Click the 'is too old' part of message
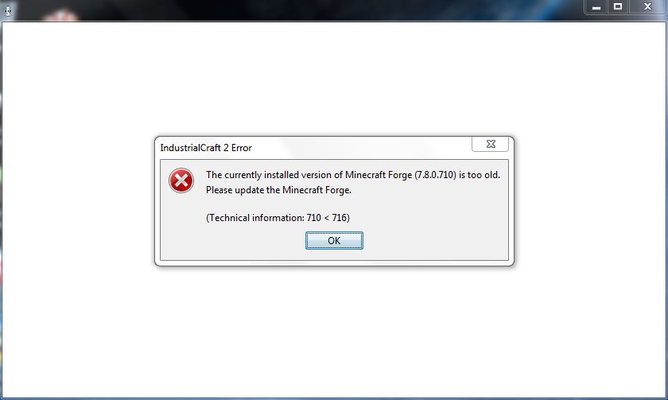Viewport: 668px width, 400px height. click(480, 175)
